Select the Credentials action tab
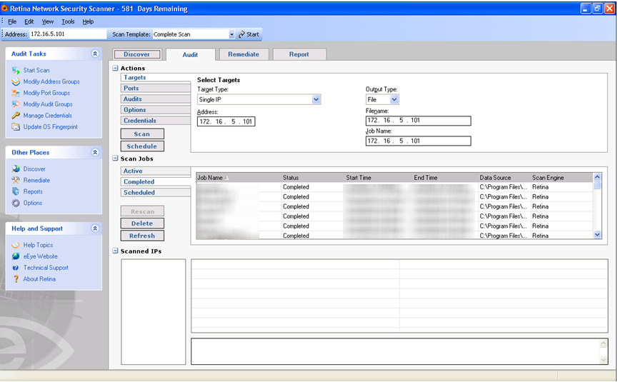Screen dimensions: 618x382 [x=156, y=121]
